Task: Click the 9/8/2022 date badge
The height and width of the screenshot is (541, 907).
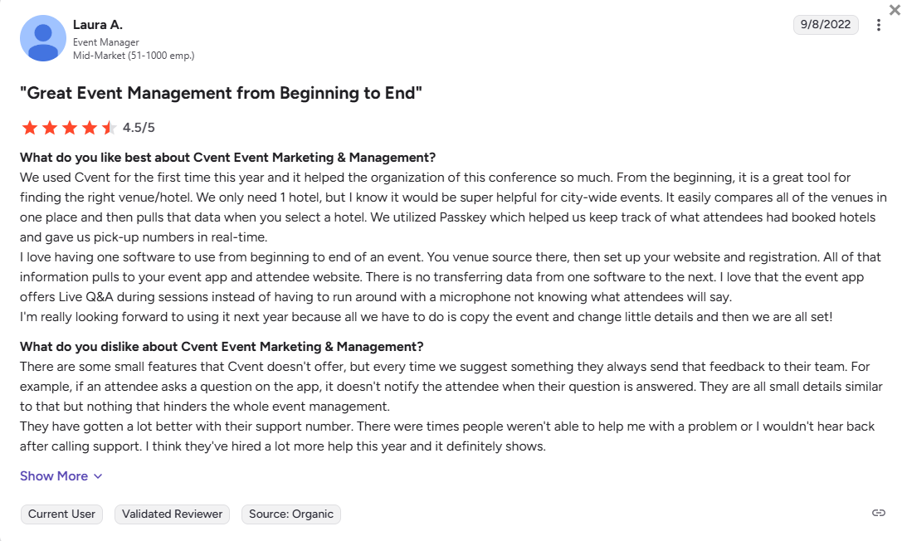Action: (x=826, y=24)
